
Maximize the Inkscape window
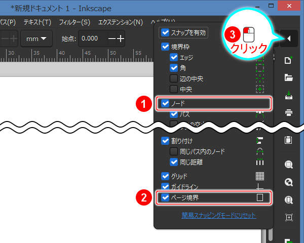point(271,6)
